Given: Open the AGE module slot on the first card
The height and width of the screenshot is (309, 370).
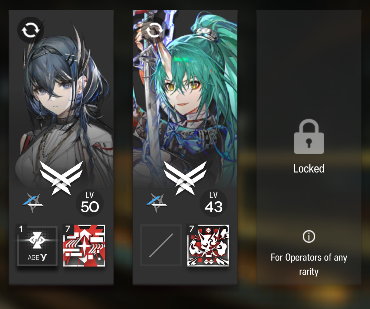Looking at the screenshot, I should (x=37, y=245).
